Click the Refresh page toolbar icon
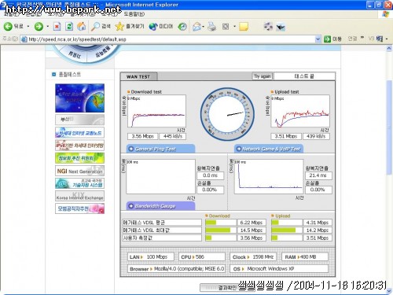Viewport: 393px width, 295px height. [69, 27]
